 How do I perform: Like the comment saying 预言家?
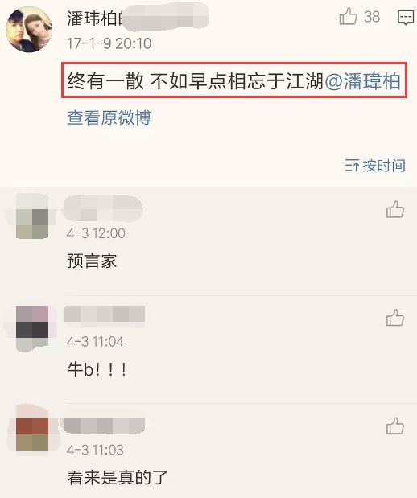pyautogui.click(x=395, y=209)
